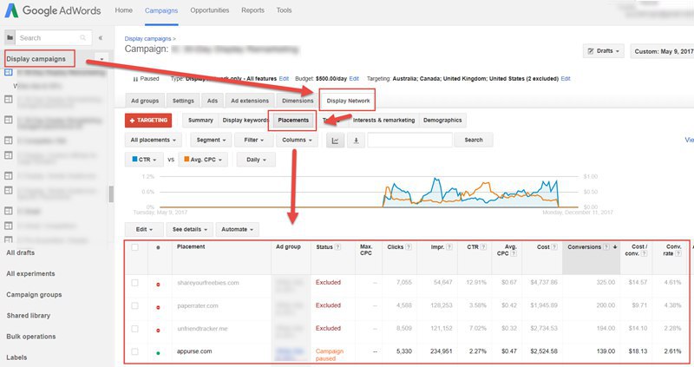Screen dimensions: 694x367
Task: Collapse the sidebar with double-chevron icon
Action: pyautogui.click(x=101, y=38)
